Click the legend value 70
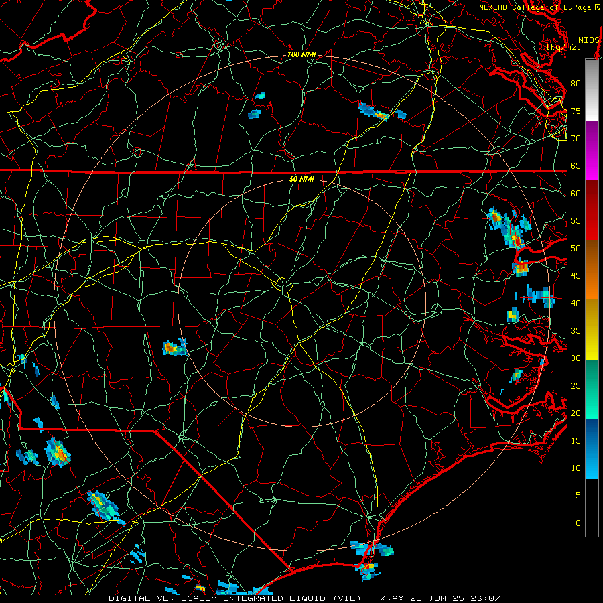This screenshot has width=603, height=603. click(x=576, y=139)
